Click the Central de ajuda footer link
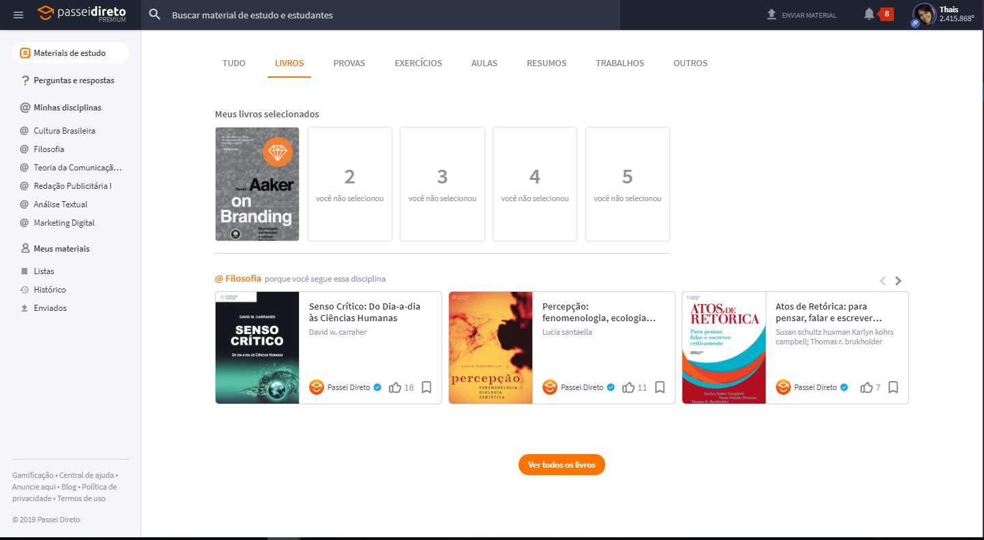This screenshot has height=540, width=984. [x=86, y=475]
